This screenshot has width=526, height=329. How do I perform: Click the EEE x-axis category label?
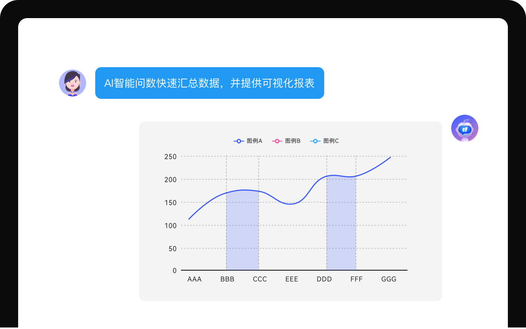(292, 279)
